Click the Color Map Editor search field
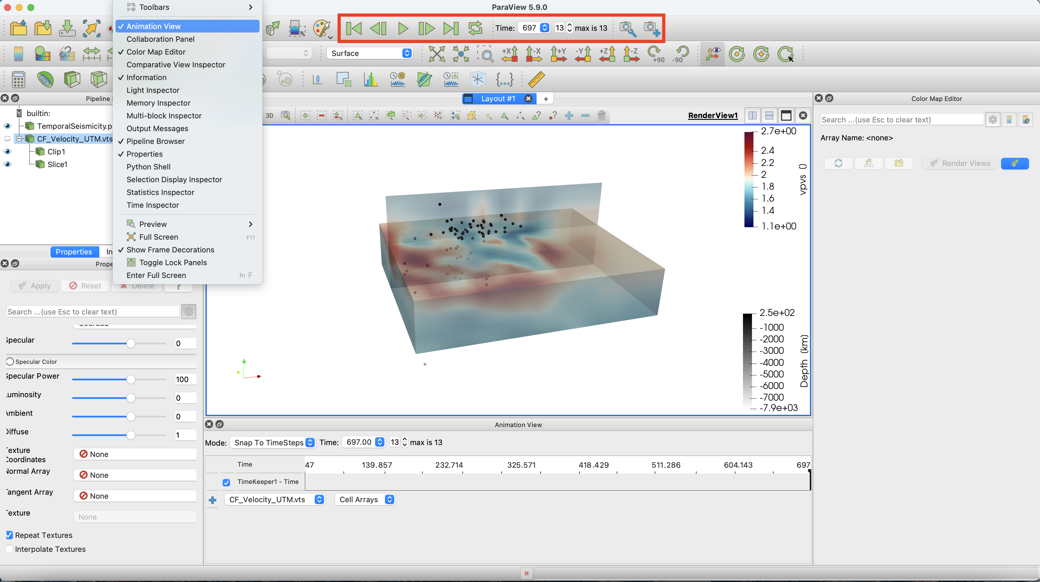 (901, 120)
